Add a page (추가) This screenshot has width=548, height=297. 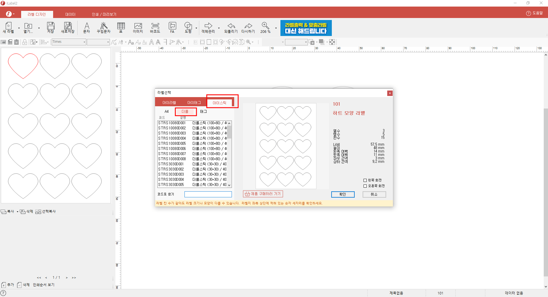pyautogui.click(x=8, y=285)
